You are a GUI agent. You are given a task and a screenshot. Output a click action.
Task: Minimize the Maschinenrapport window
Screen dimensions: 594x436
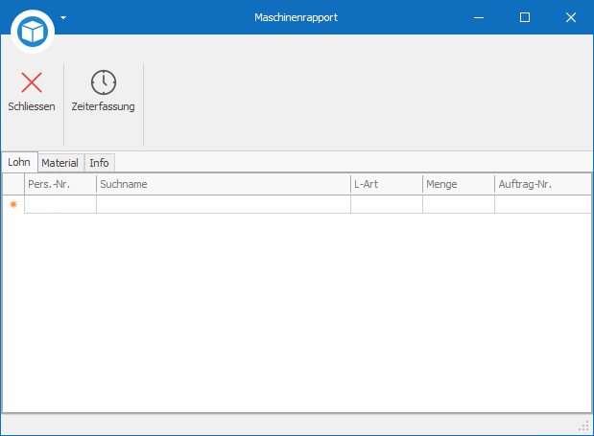coord(479,17)
